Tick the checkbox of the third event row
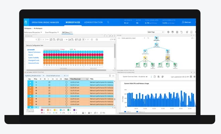The width and height of the screenshot is (221, 134). coord(26,87)
